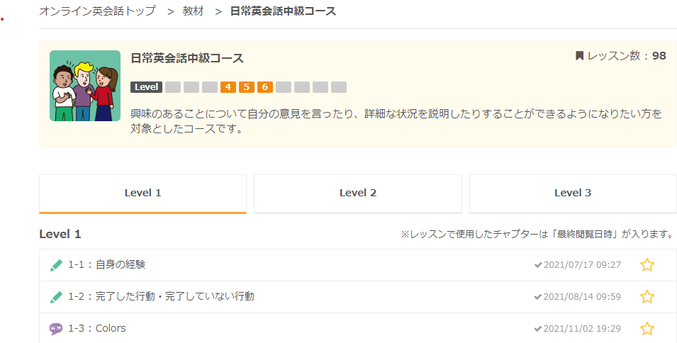Click the dark Level label badge

(147, 87)
